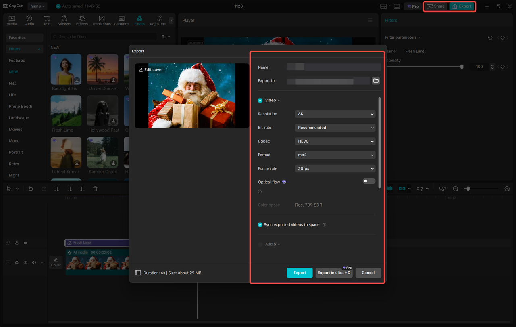The width and height of the screenshot is (516, 327).
Task: Open the Codec dropdown showing HEVC
Action: [335, 141]
